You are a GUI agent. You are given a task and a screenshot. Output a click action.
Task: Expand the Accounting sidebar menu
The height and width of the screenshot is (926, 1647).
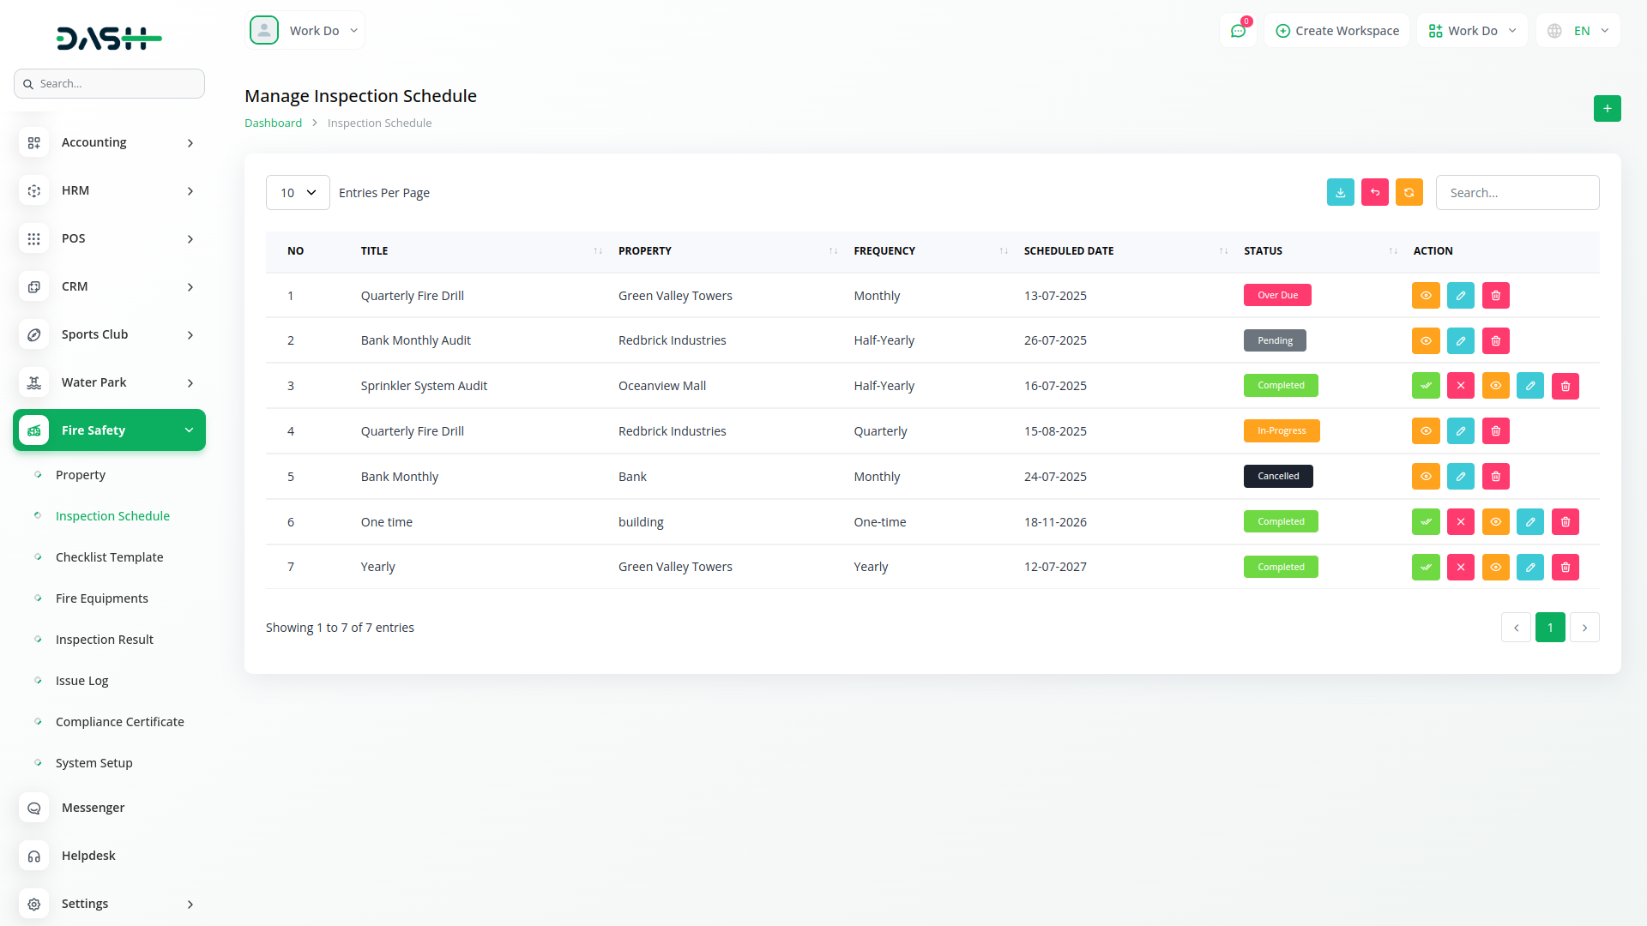click(x=109, y=142)
